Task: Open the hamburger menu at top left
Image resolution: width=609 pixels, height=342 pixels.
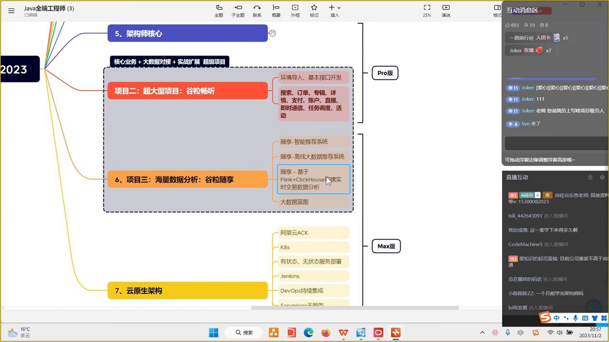Action: click(11, 11)
